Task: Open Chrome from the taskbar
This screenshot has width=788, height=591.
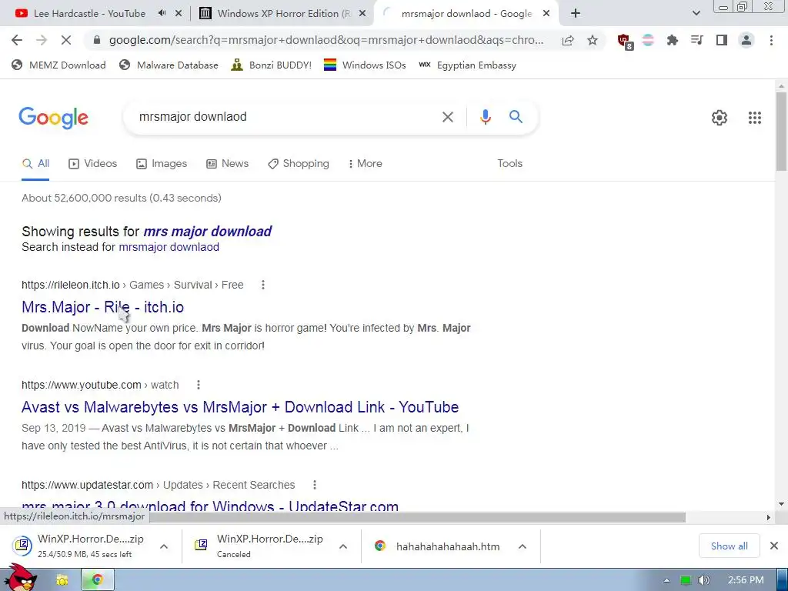Action: tap(98, 579)
